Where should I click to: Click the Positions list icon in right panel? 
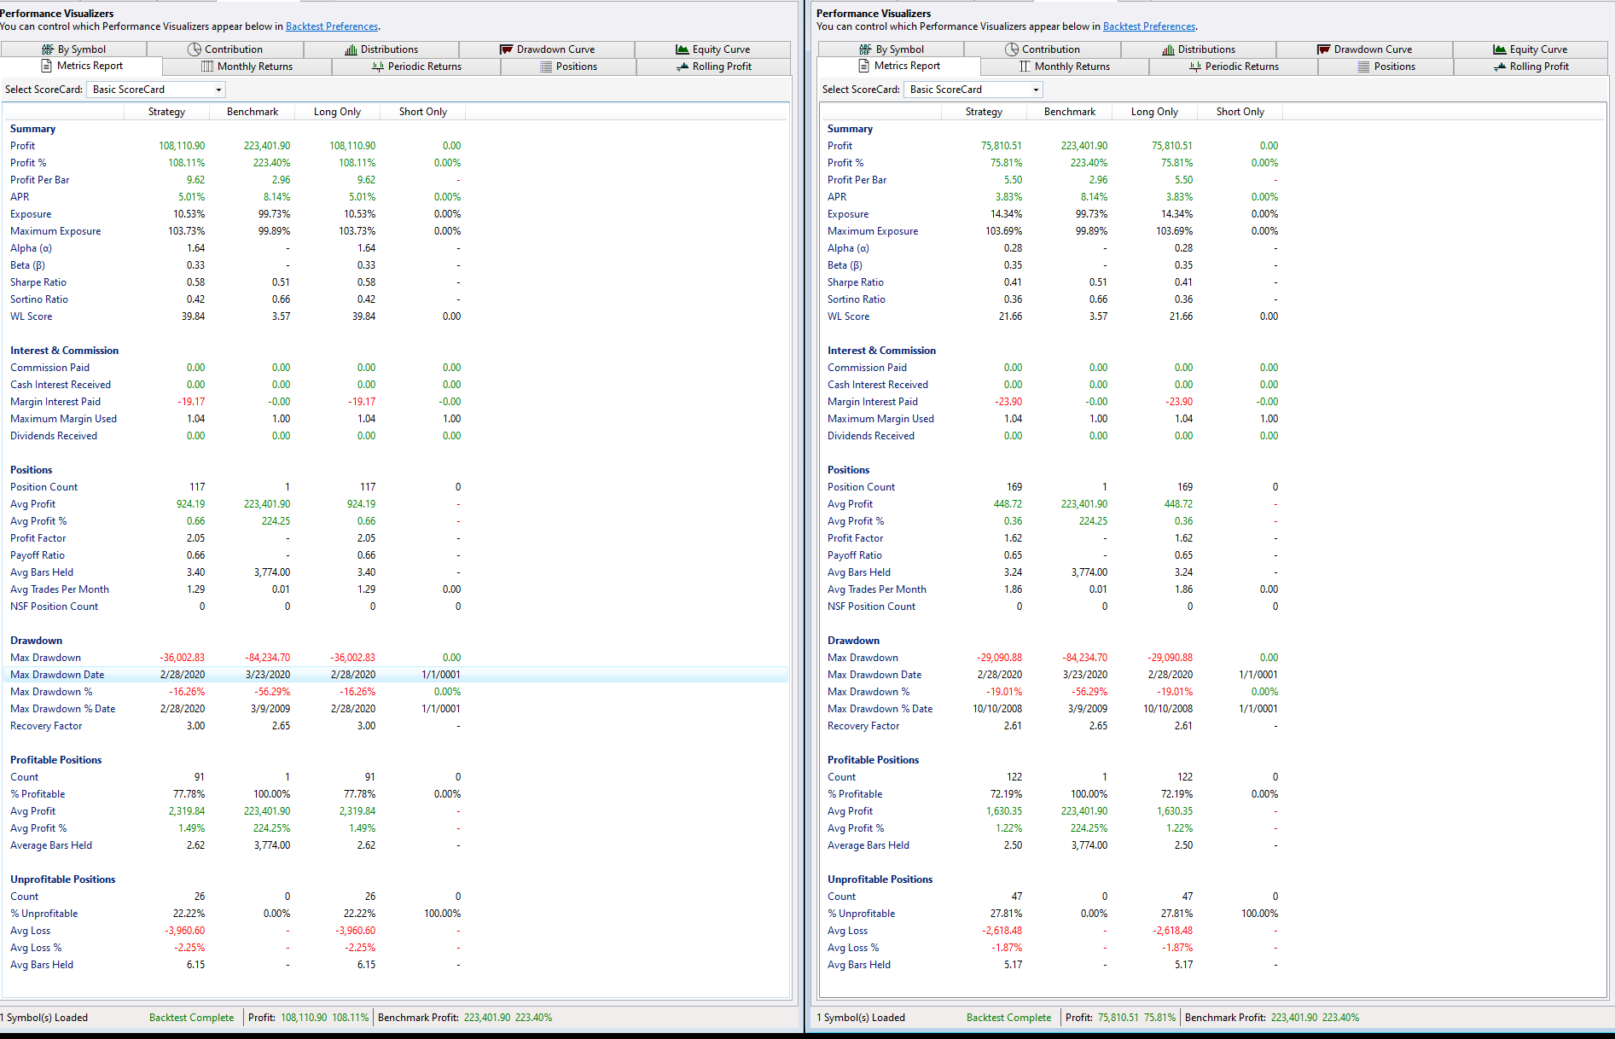(1364, 67)
